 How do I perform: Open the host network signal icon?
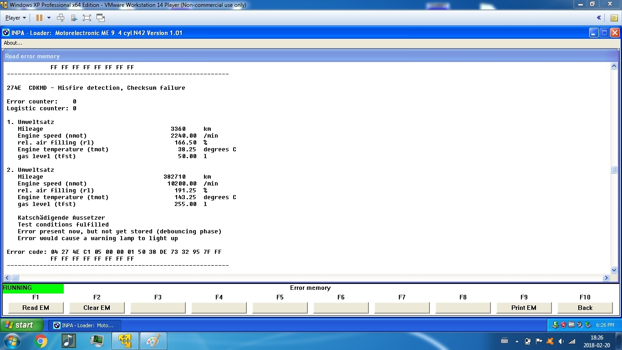(x=572, y=341)
